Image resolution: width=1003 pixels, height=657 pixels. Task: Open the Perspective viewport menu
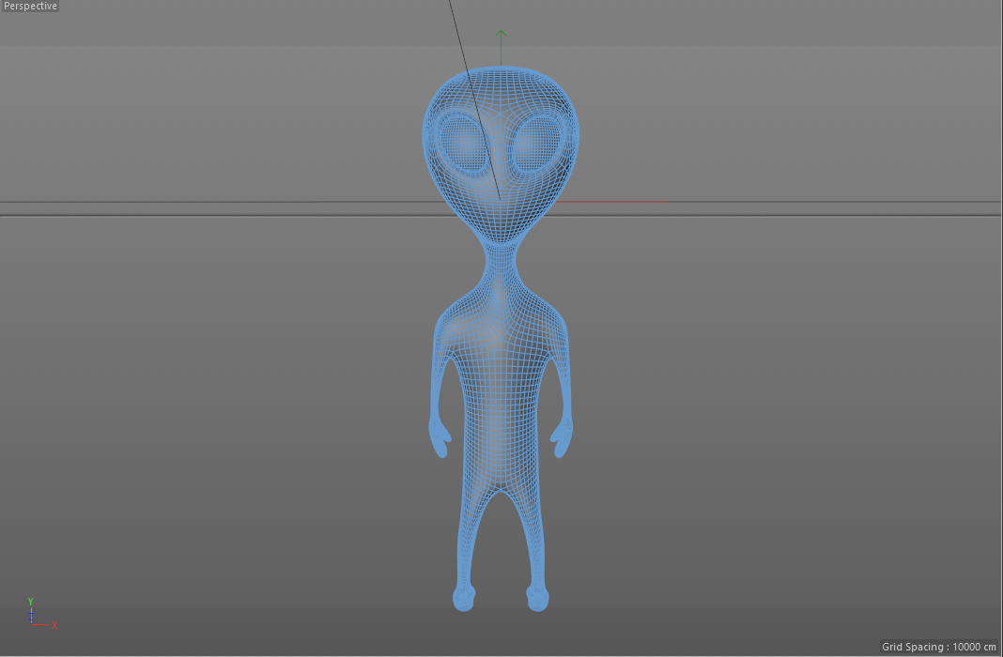click(28, 6)
